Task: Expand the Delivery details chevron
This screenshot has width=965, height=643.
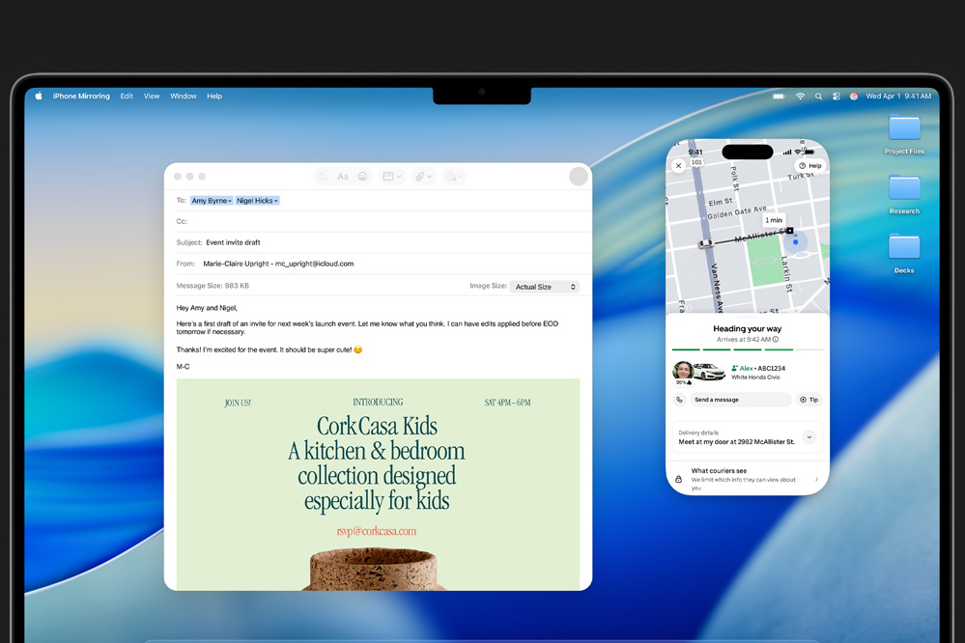Action: (x=809, y=436)
